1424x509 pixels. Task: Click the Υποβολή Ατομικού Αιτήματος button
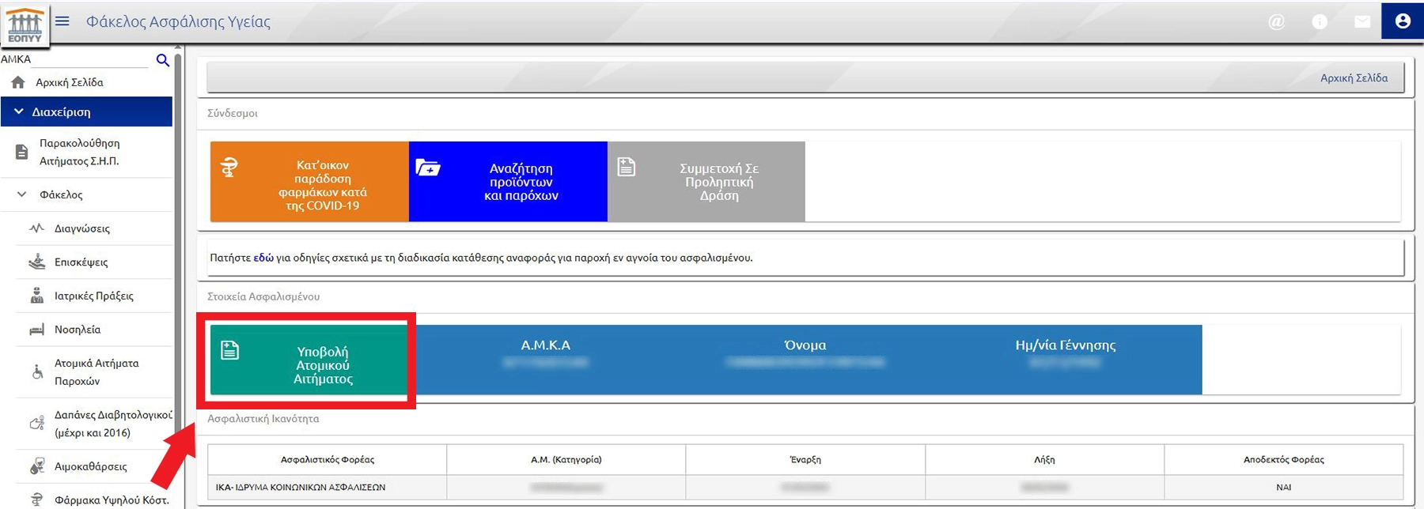[309, 360]
